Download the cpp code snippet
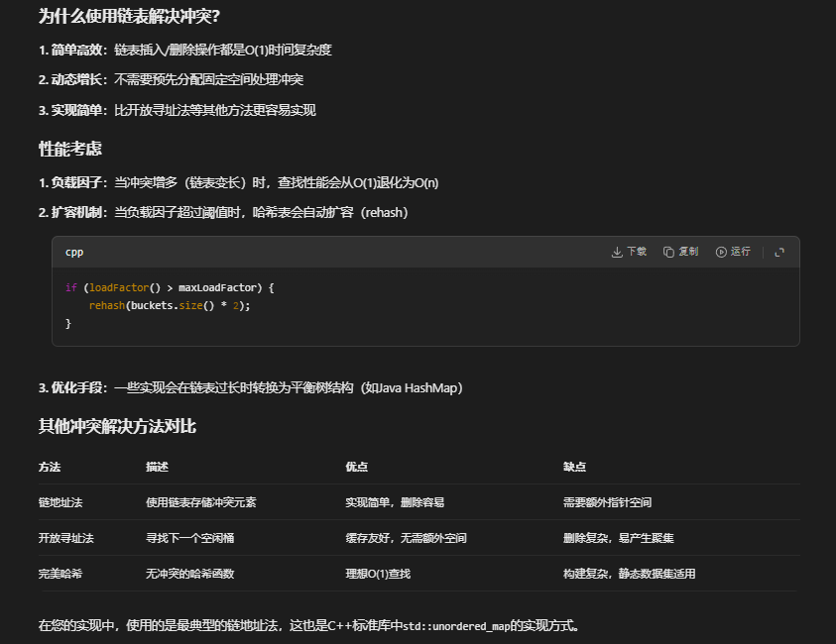Viewport: 836px width, 644px height. tap(629, 252)
